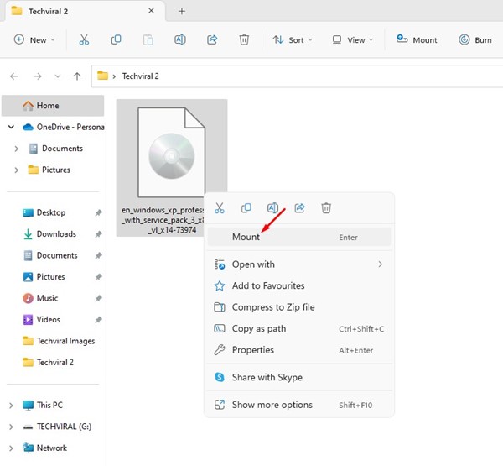Click Copy icon in the context menu

[246, 208]
